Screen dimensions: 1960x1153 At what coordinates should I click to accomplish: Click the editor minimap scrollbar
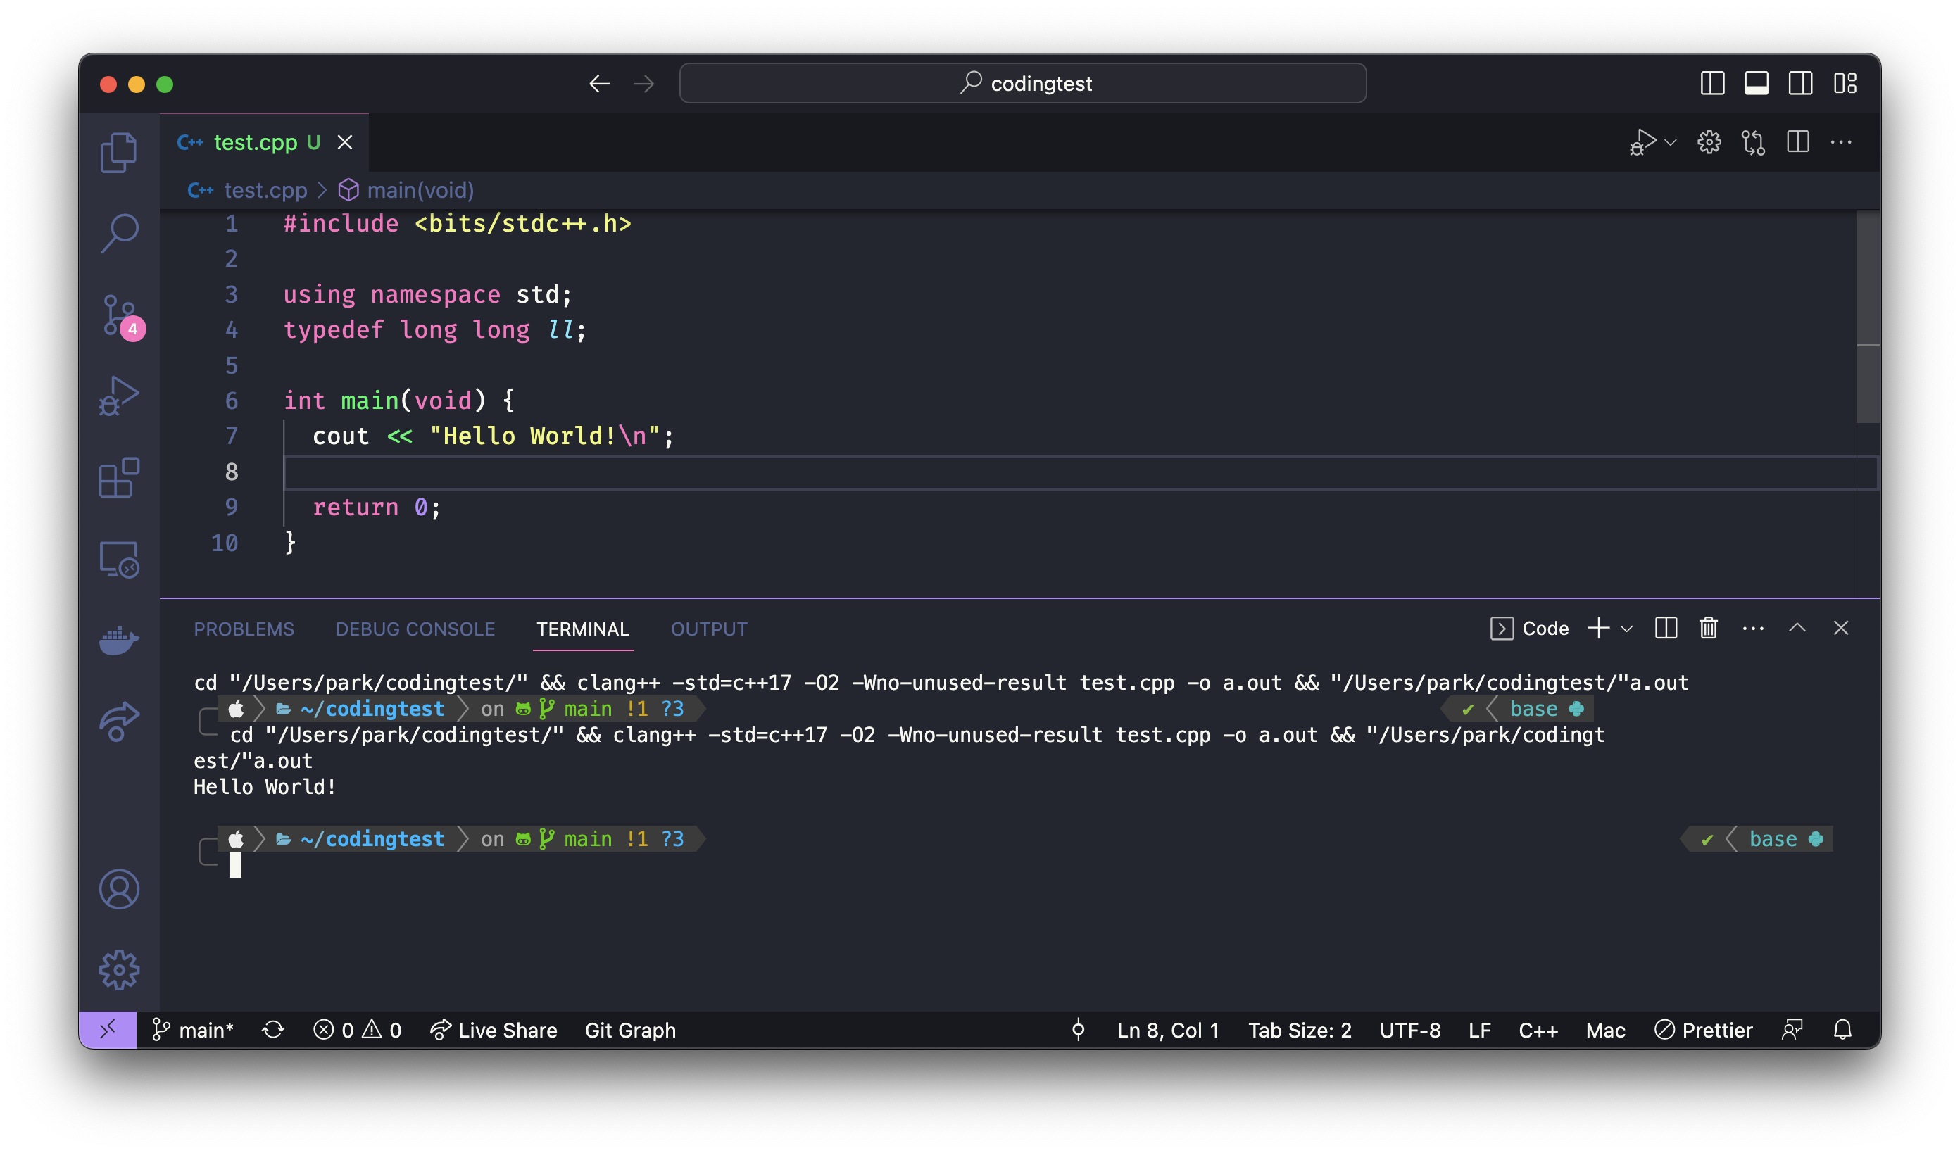pyautogui.click(x=1866, y=317)
